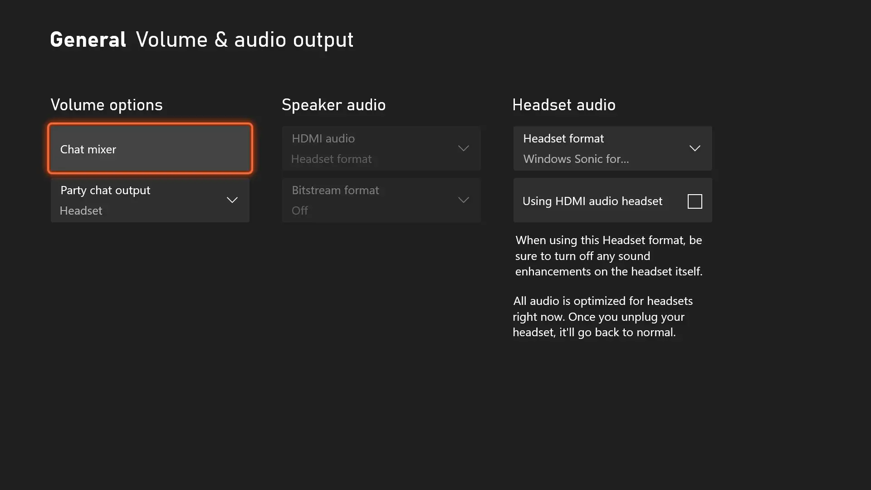The width and height of the screenshot is (871, 490).
Task: Click the chevron next to Windows Sonic
Action: click(695, 148)
